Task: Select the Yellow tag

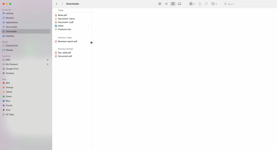Action: [26, 92]
